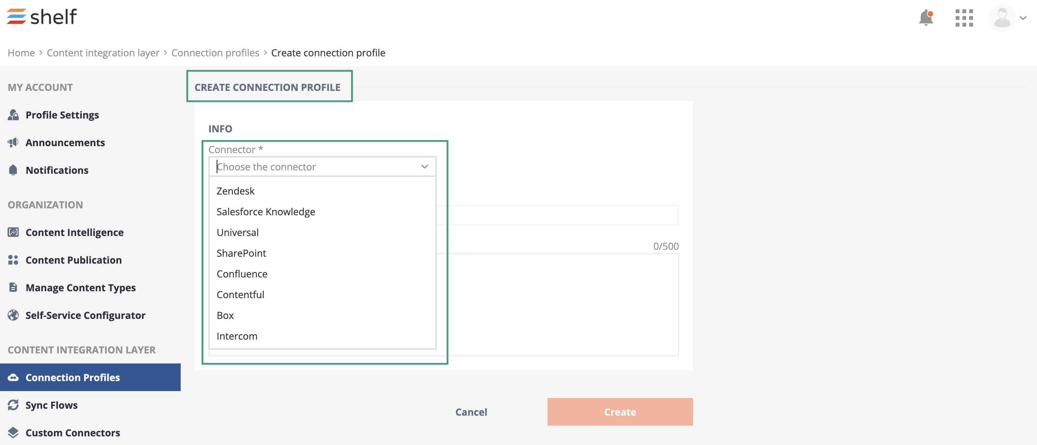This screenshot has width=1037, height=445.
Task: Open Custom Connectors in the sidebar
Action: coord(72,433)
